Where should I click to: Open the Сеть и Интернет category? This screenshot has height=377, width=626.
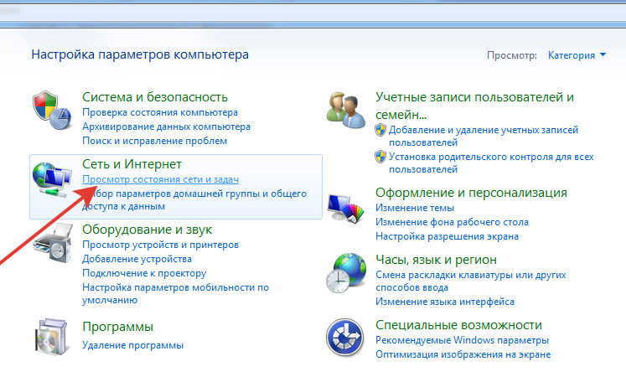[x=132, y=164]
